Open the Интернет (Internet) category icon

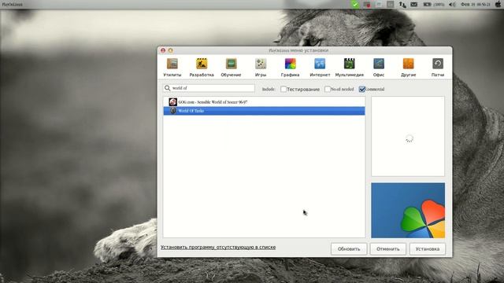coord(320,64)
